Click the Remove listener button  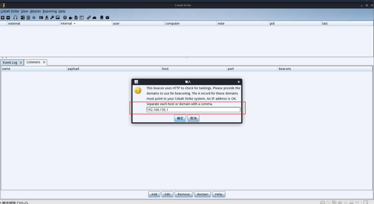coord(184,194)
